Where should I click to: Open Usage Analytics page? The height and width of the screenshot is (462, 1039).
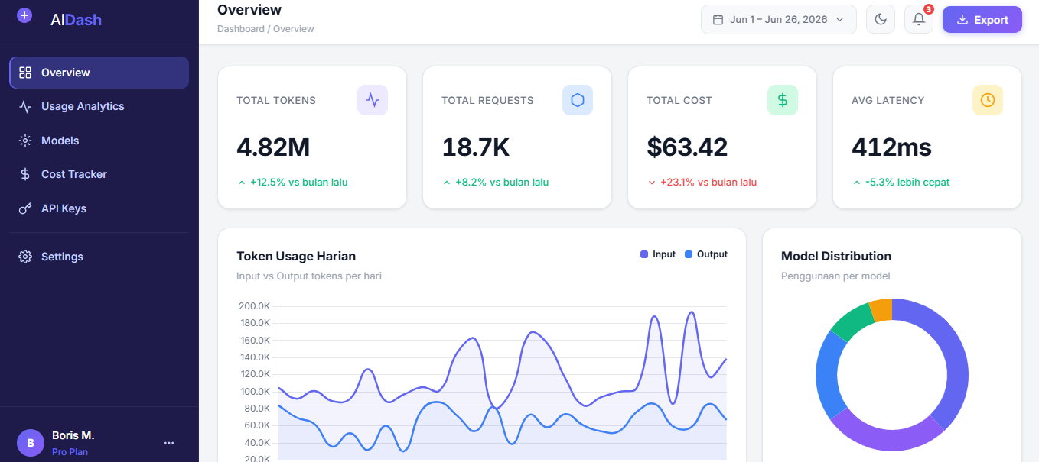pos(99,106)
